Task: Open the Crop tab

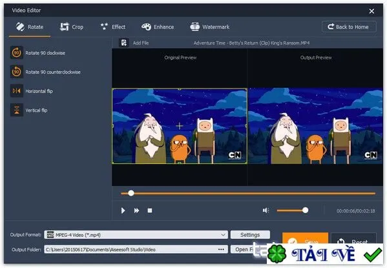Action: tap(72, 27)
